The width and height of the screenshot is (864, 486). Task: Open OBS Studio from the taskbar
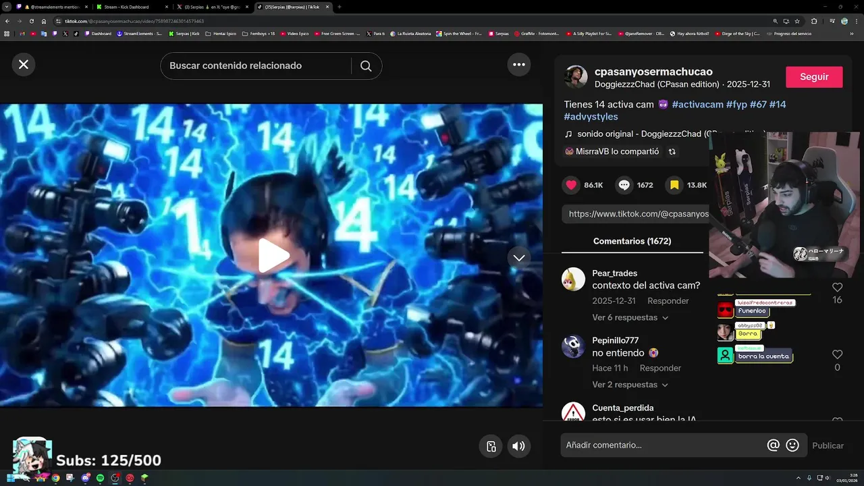115,478
